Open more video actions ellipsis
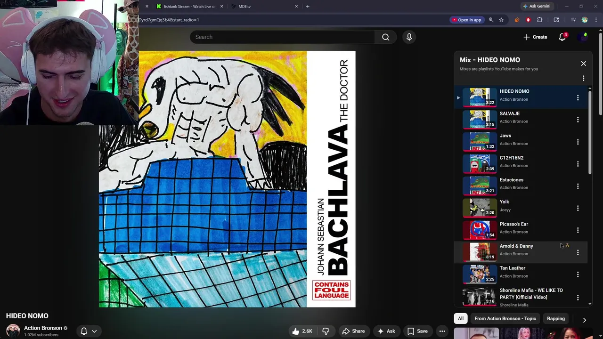603x339 pixels. tap(442, 331)
